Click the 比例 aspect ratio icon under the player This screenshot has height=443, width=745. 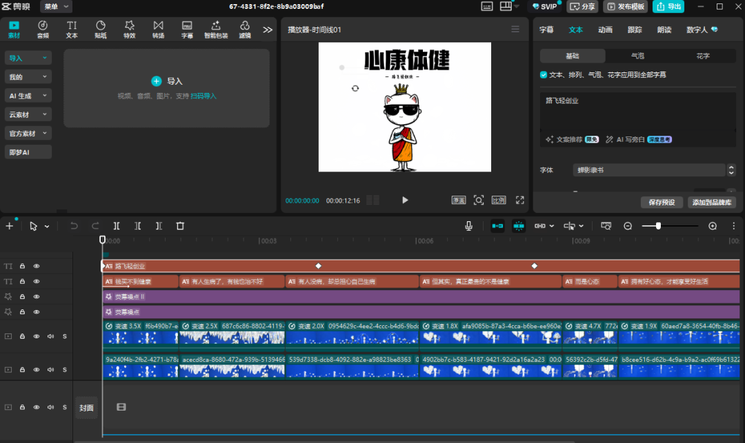click(499, 200)
